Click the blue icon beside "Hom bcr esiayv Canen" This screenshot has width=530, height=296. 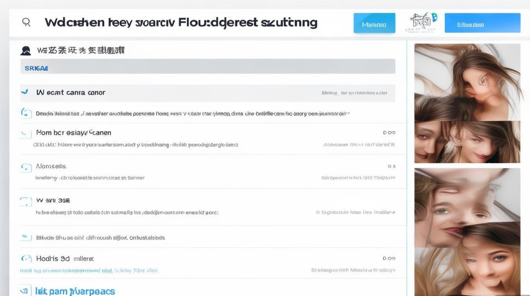(26, 133)
